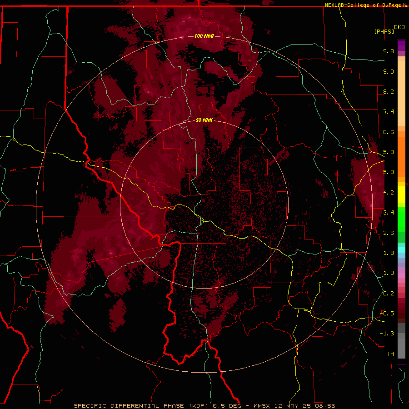Click the SPECIFIC DIFFERENTIAL PHASE (KDP) caption text
This screenshot has width=409, height=409.
click(x=141, y=406)
